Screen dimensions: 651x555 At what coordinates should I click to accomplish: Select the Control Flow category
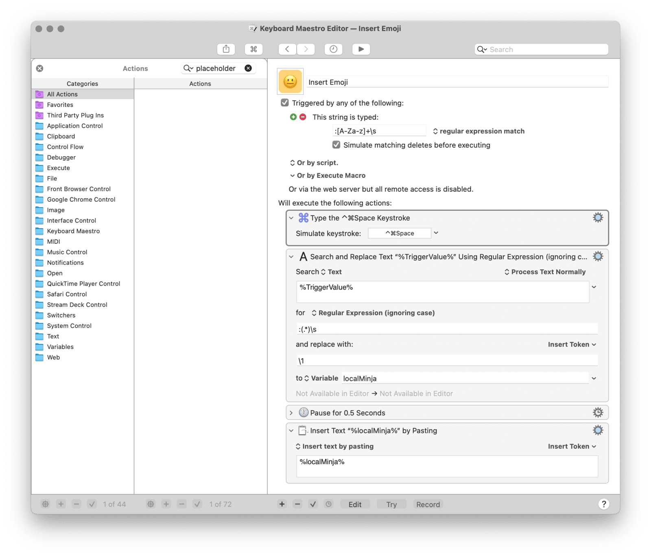coord(83,147)
